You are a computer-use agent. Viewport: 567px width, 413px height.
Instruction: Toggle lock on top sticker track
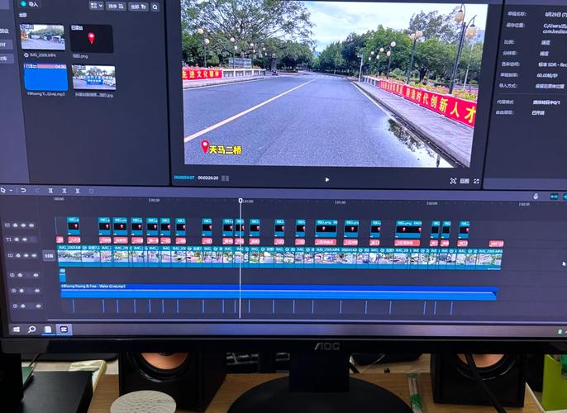(x=16, y=225)
